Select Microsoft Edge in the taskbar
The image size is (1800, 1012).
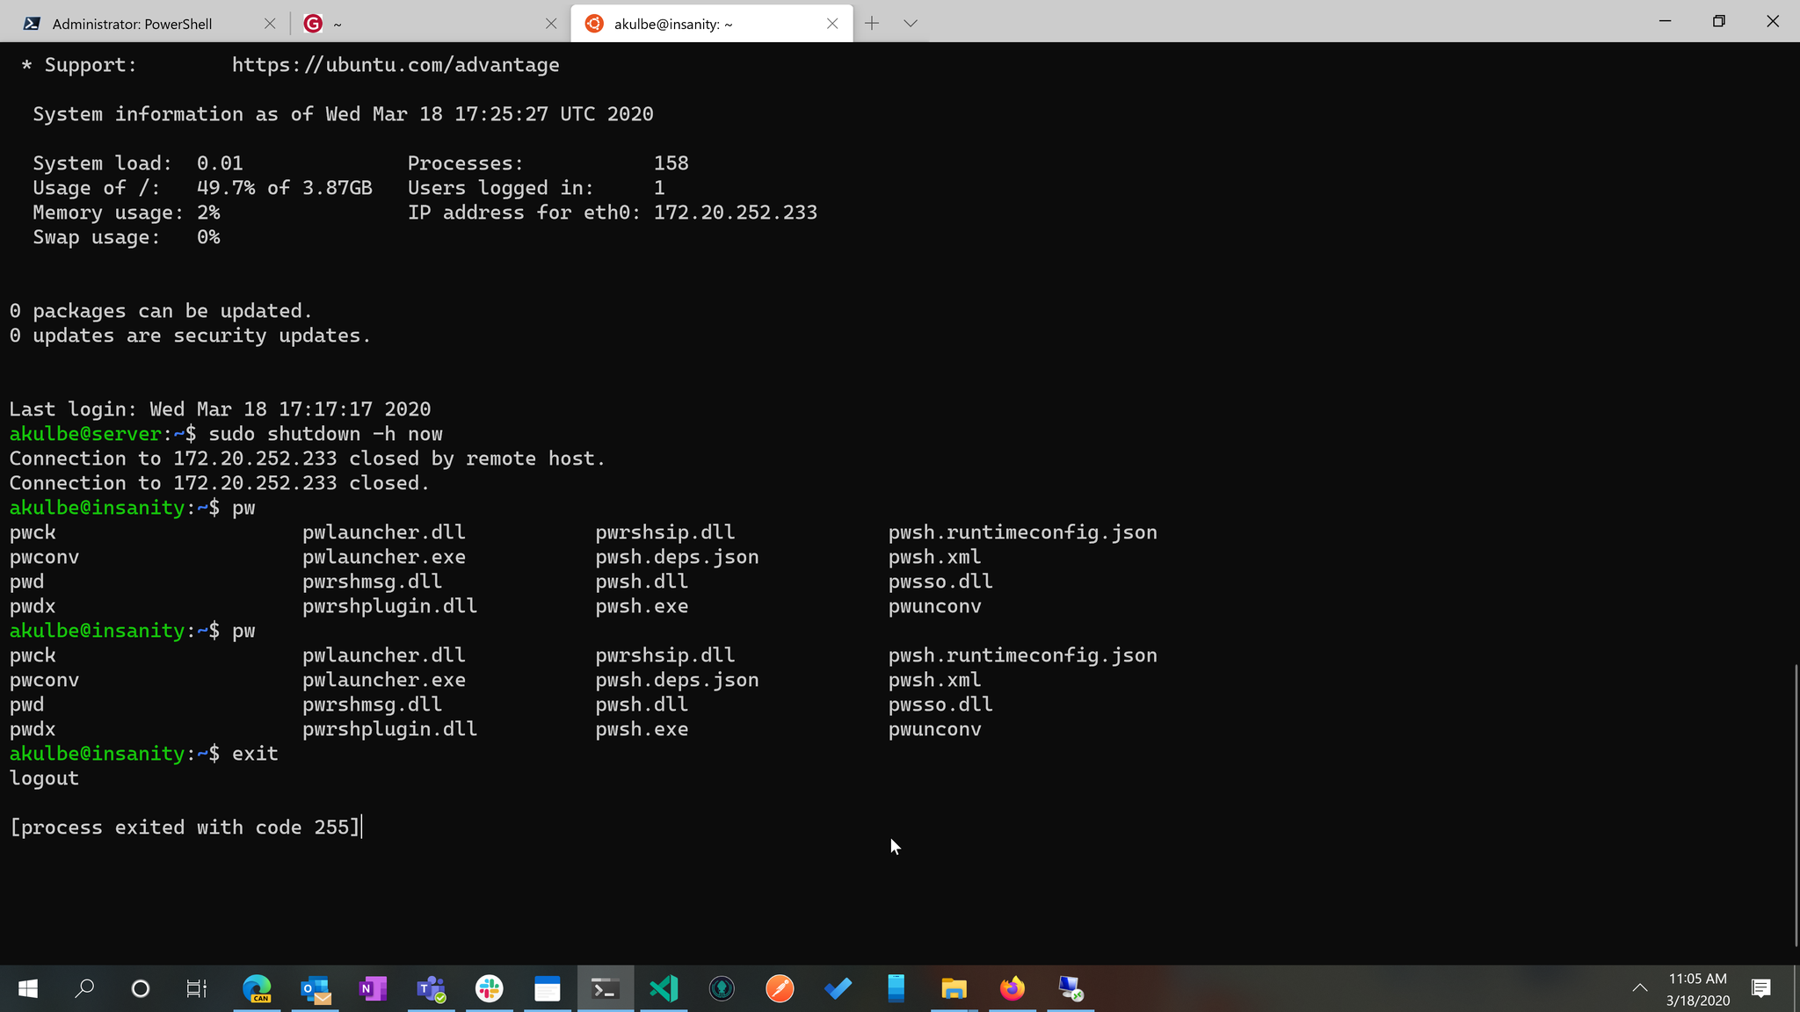(x=256, y=988)
